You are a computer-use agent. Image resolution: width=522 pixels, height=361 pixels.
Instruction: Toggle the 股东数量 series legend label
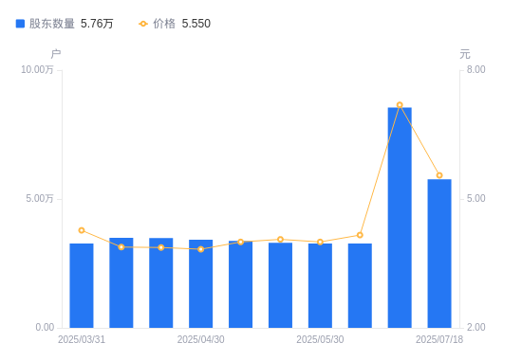[52, 24]
